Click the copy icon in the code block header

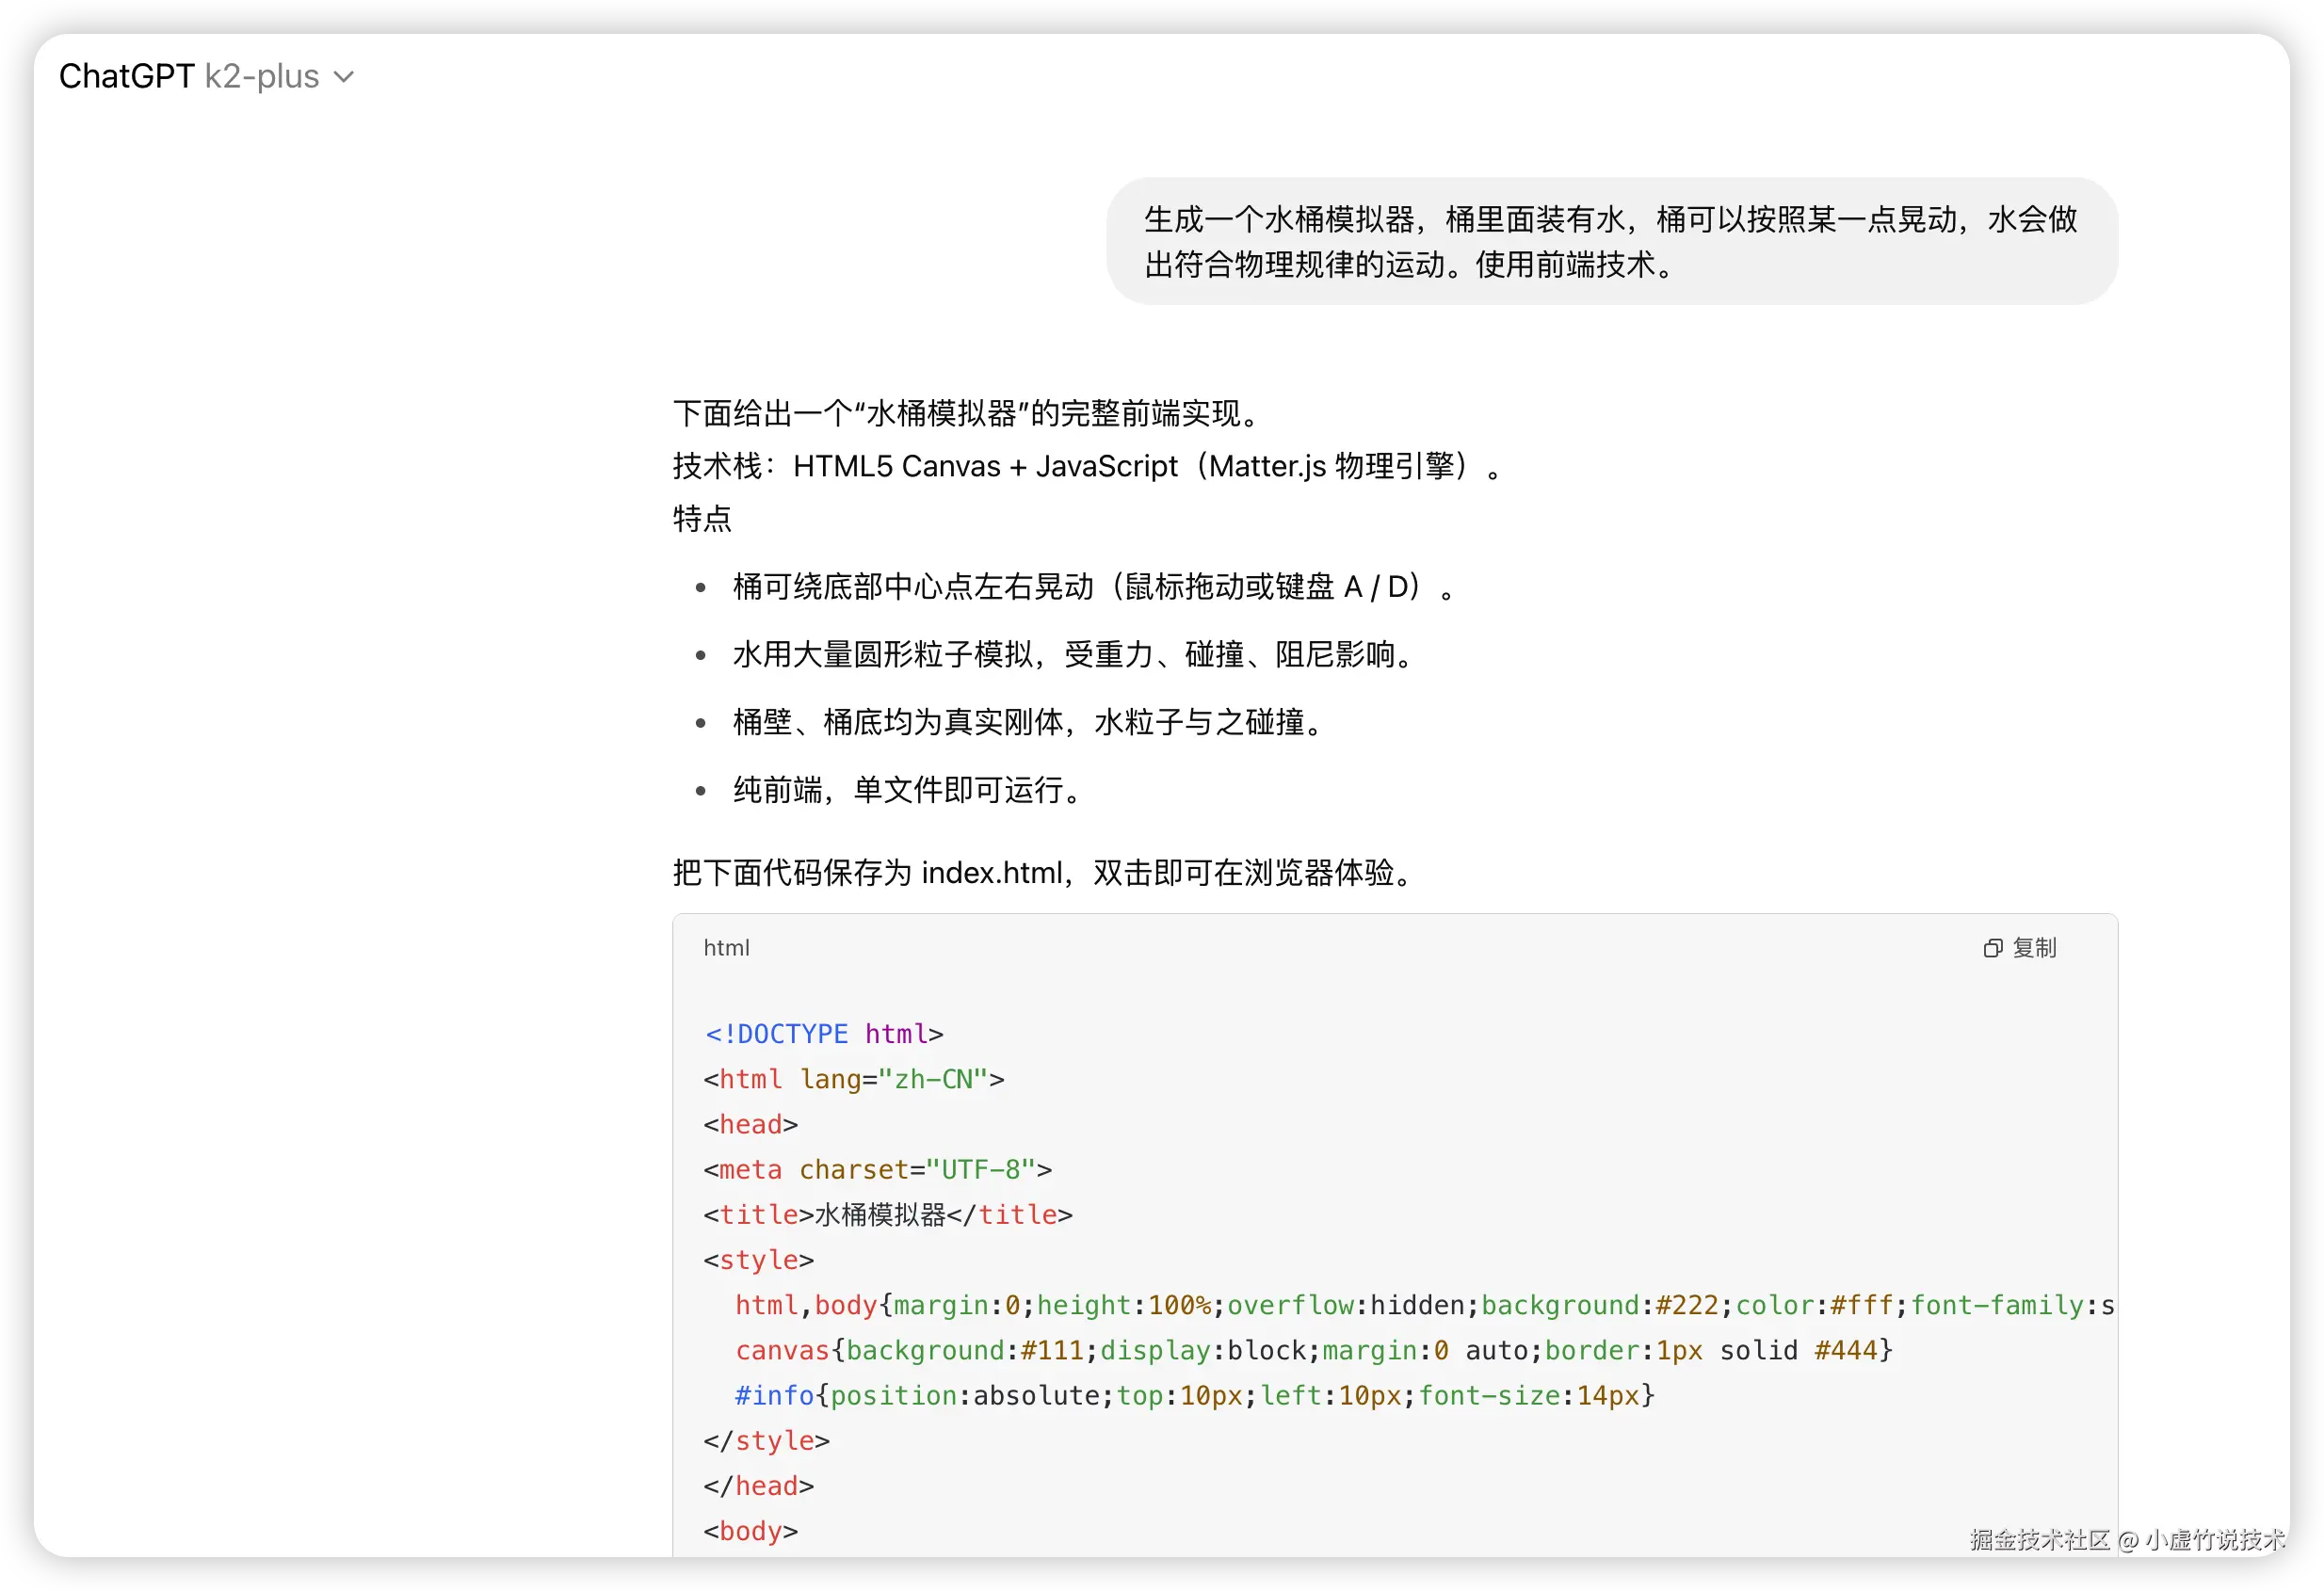click(x=1994, y=948)
